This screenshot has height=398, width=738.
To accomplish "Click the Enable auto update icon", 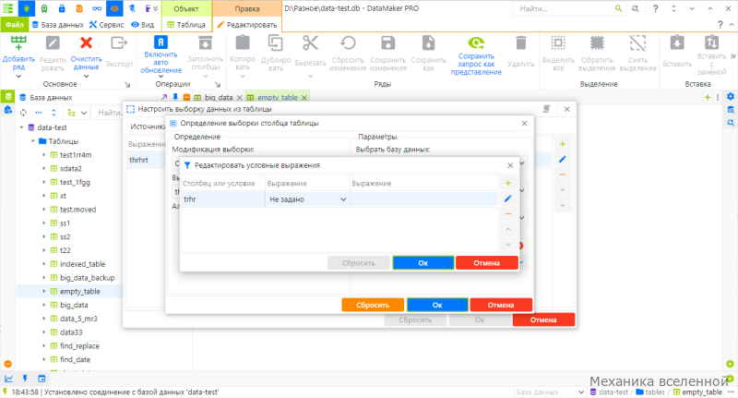I will pyautogui.click(x=161, y=42).
